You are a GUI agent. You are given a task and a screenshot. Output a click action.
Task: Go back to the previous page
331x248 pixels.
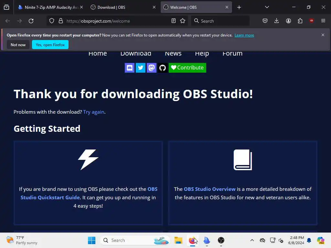click(8, 21)
